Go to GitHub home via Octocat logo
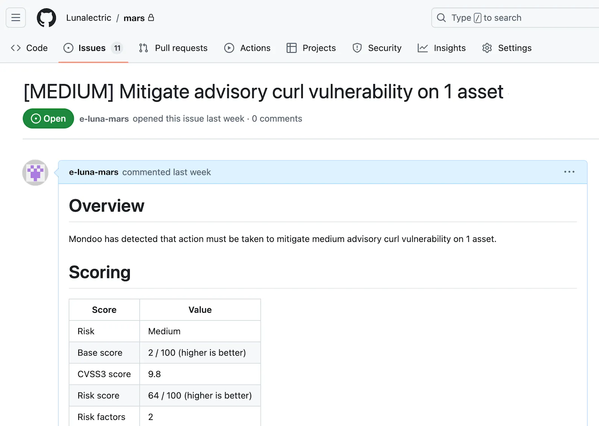599x426 pixels. [46, 18]
